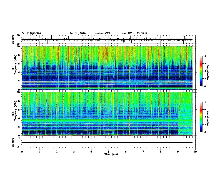Click time axis tick label "0"
220x170 pixels.
(22, 152)
